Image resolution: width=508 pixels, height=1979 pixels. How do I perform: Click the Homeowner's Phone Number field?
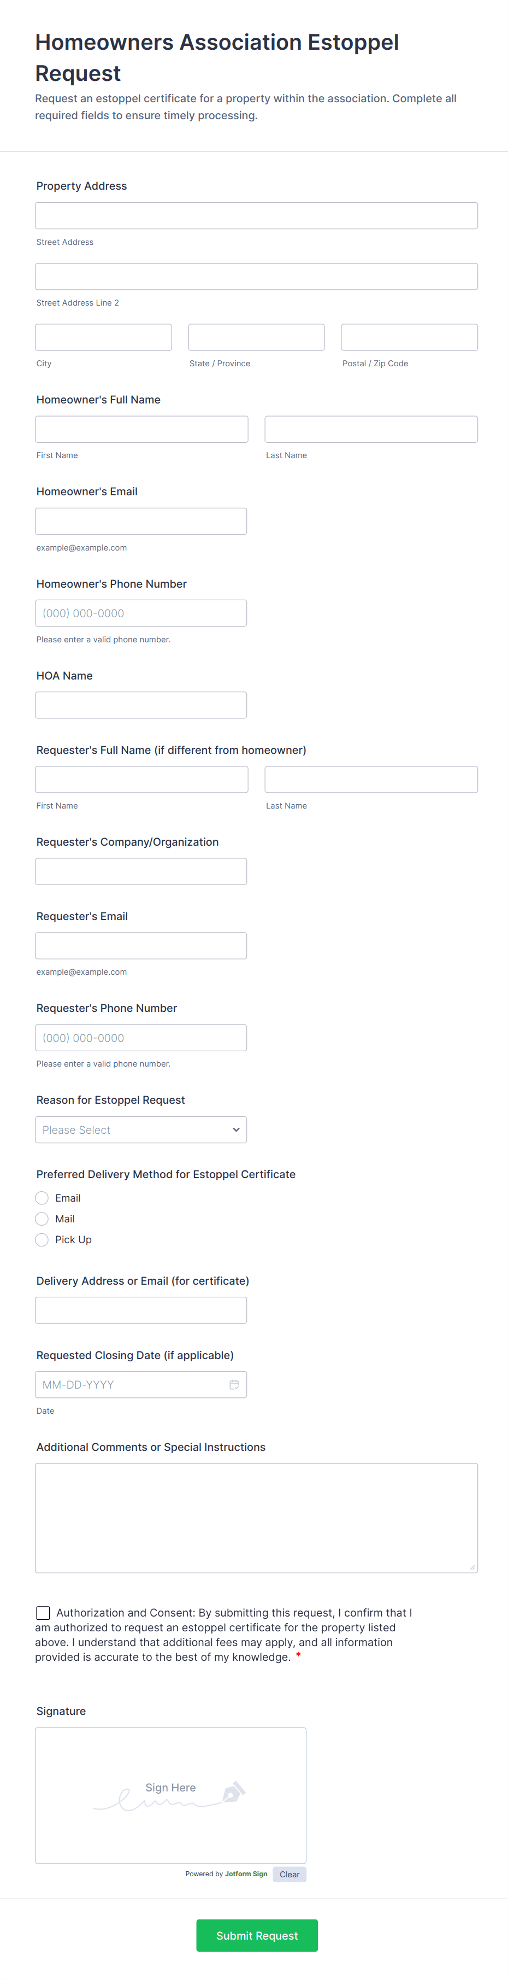tap(141, 613)
